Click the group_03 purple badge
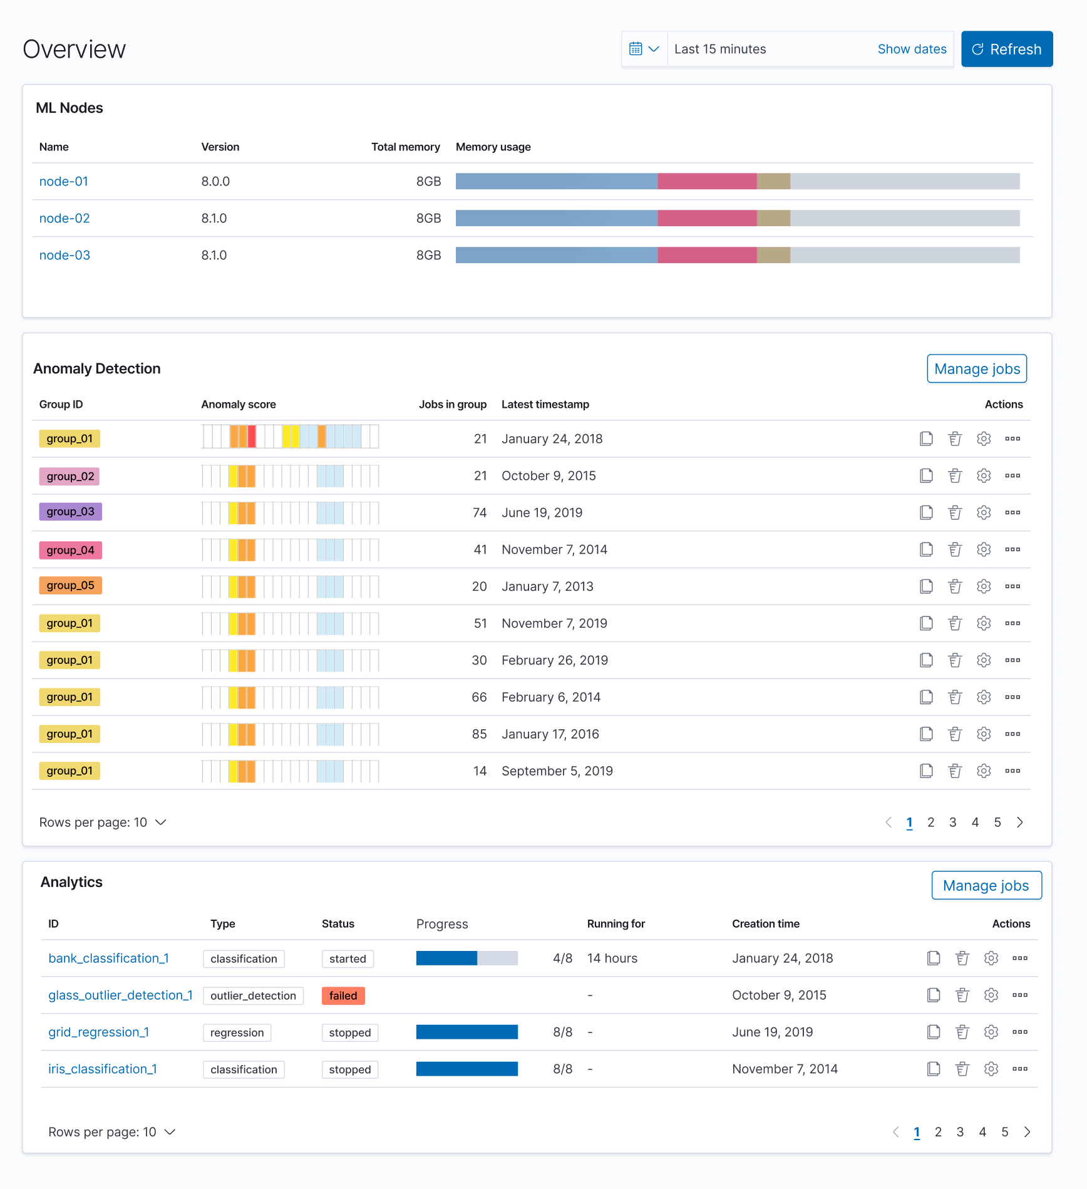1087x1189 pixels. [x=70, y=512]
